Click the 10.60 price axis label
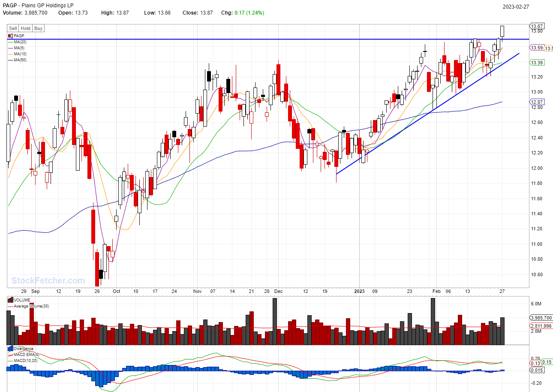 pyautogui.click(x=537, y=274)
